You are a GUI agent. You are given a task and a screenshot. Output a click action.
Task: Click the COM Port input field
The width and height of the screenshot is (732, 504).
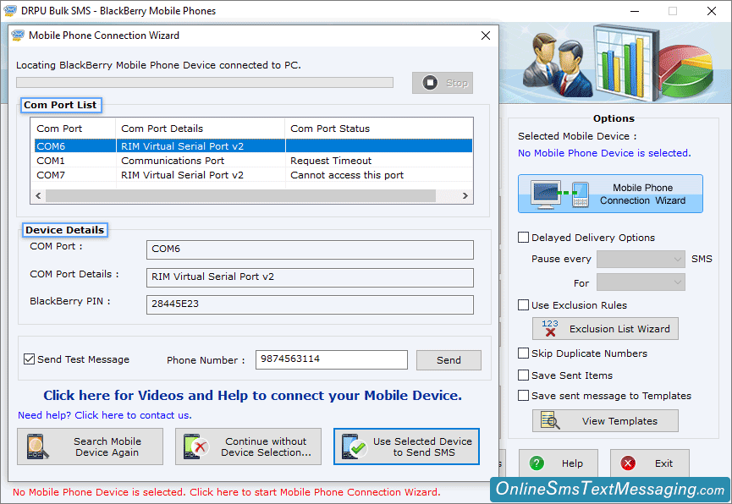310,249
